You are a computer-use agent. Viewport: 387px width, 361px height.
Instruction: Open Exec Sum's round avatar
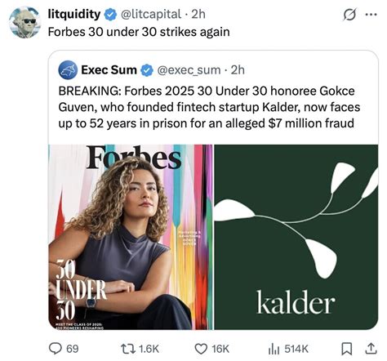coord(68,70)
